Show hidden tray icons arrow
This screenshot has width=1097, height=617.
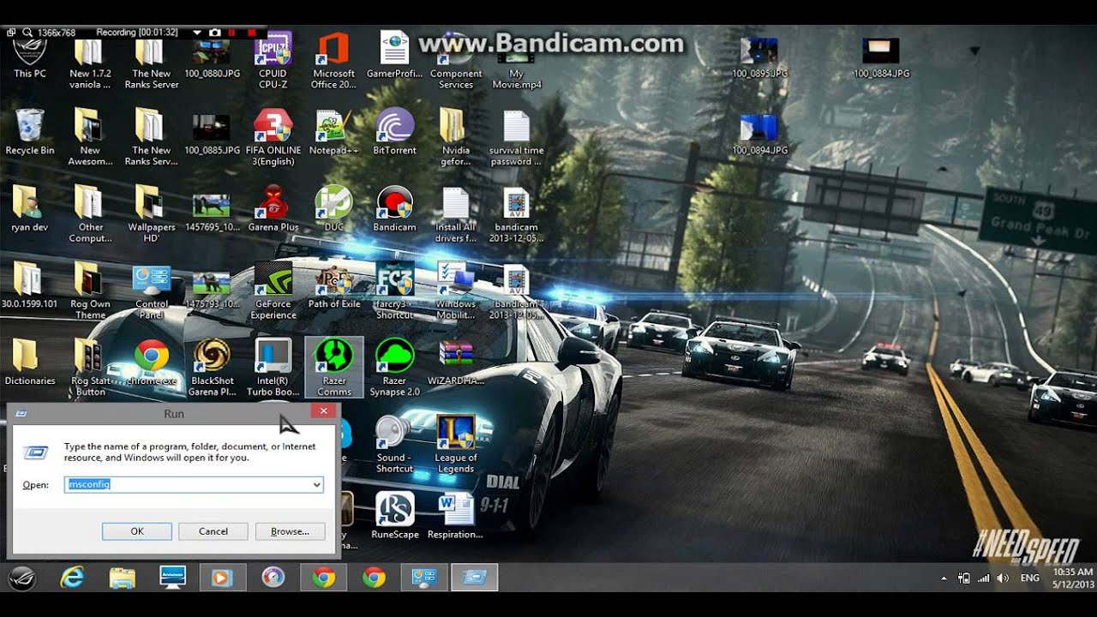pyautogui.click(x=944, y=578)
